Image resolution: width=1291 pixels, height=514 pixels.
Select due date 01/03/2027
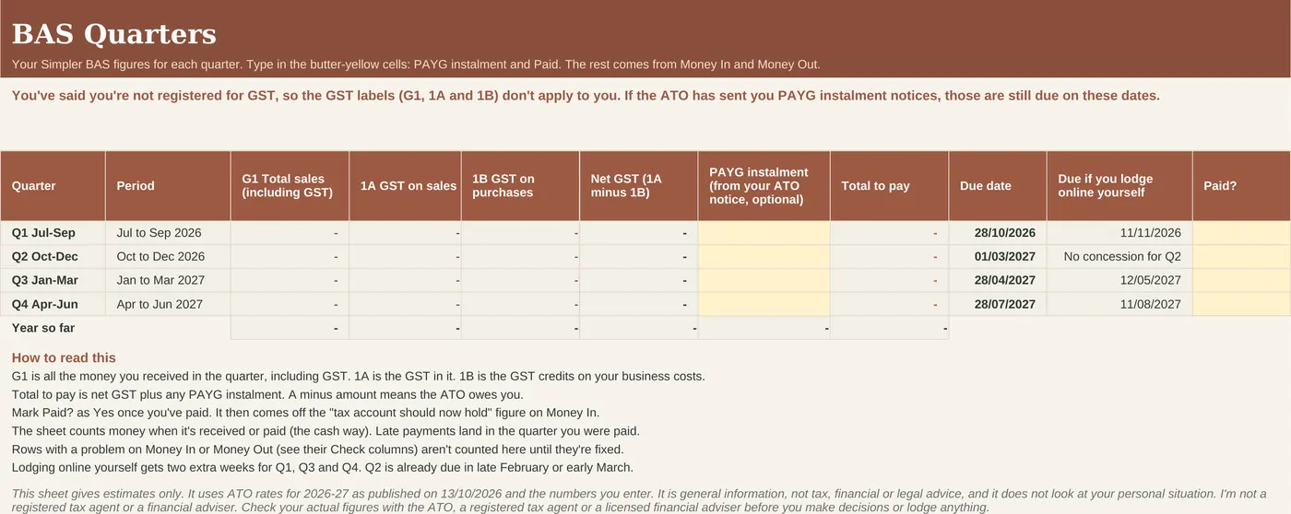click(998, 257)
